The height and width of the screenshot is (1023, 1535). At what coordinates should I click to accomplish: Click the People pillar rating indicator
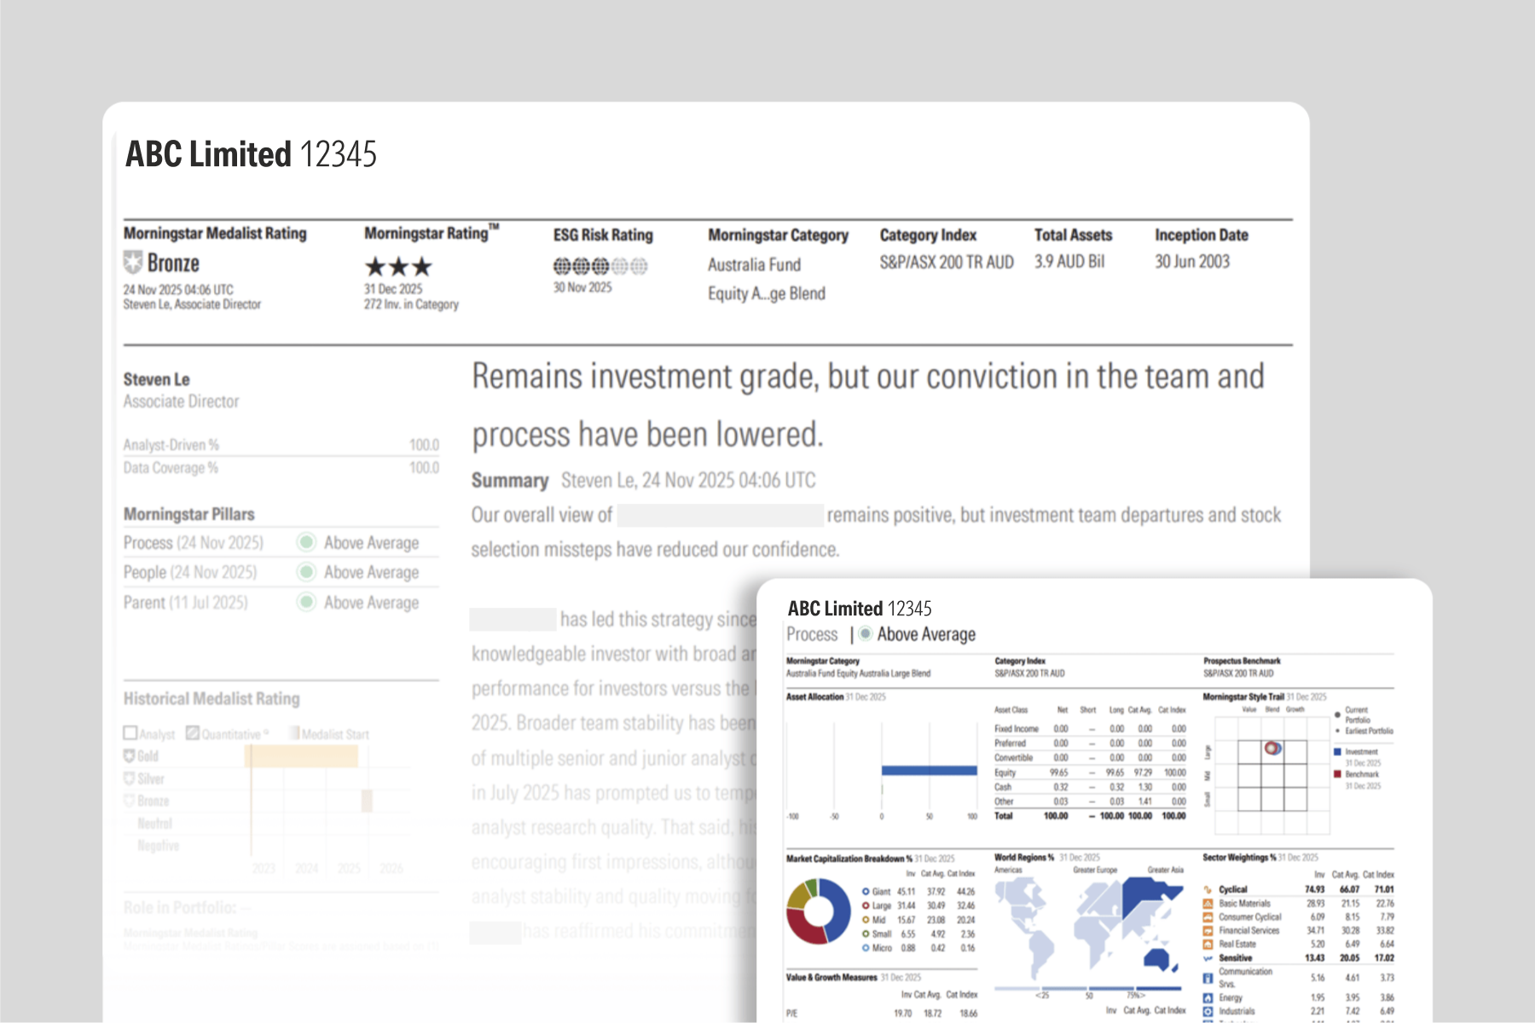306,572
